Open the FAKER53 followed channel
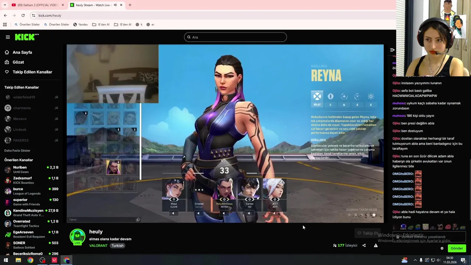The height and width of the screenshot is (265, 471). point(31,140)
